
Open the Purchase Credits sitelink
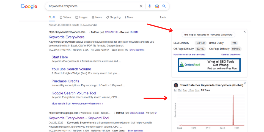tap(65, 81)
